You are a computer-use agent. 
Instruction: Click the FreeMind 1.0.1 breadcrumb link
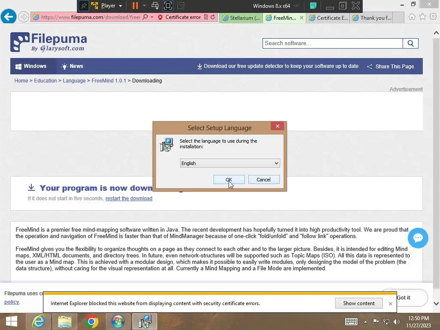[109, 80]
